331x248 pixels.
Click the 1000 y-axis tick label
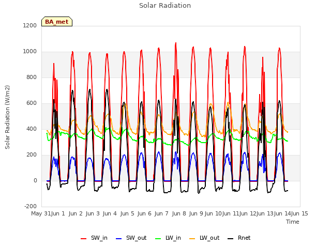click(x=30, y=52)
